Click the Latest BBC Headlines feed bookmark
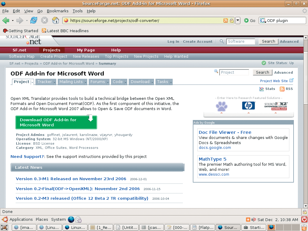 [x=65, y=31]
